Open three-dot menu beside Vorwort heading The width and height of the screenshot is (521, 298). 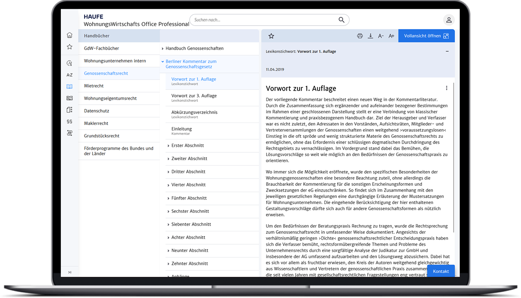(446, 88)
